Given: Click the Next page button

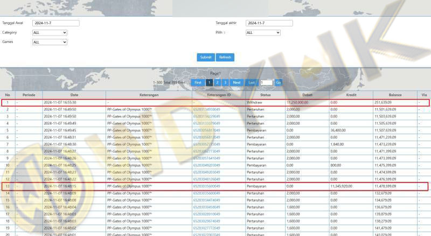Looking at the screenshot, I should coord(237,82).
